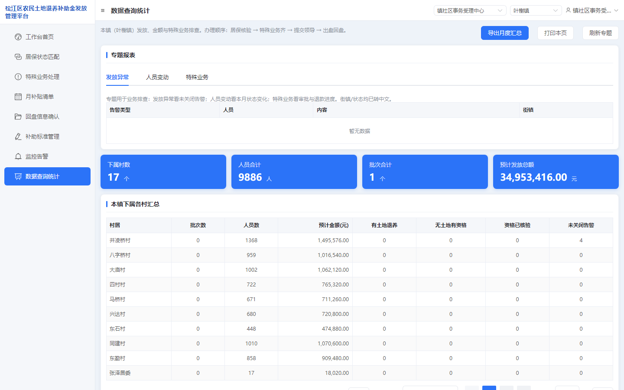Click the 监控告警 bell icon
The width and height of the screenshot is (624, 390).
(18, 156)
